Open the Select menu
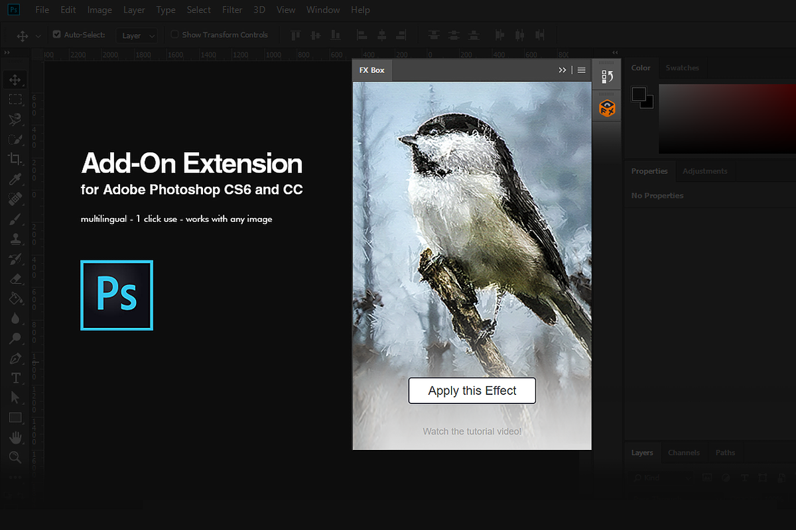This screenshot has height=530, width=796. [198, 10]
